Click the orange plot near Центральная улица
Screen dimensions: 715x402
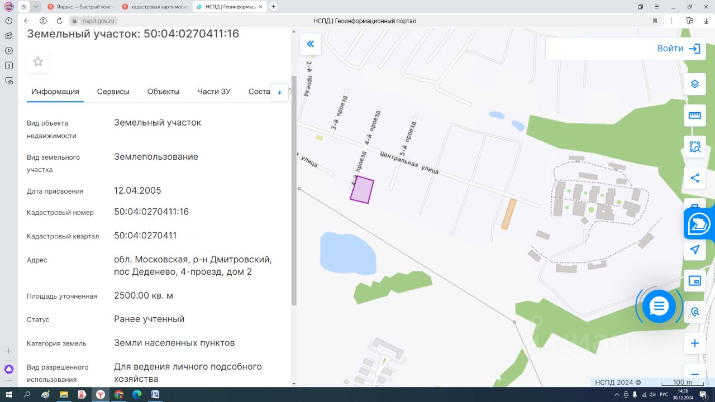click(x=508, y=214)
